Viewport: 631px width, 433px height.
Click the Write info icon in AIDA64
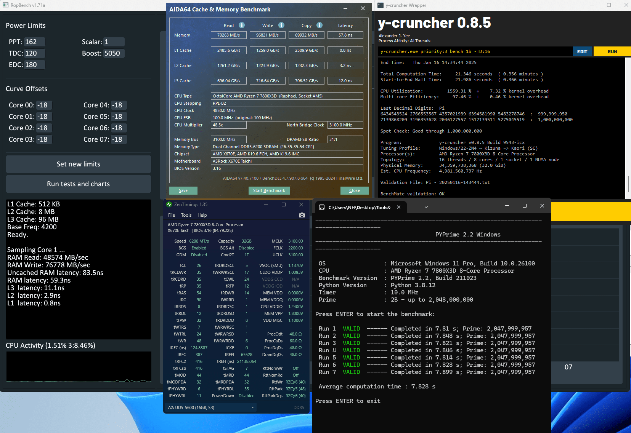(x=281, y=25)
